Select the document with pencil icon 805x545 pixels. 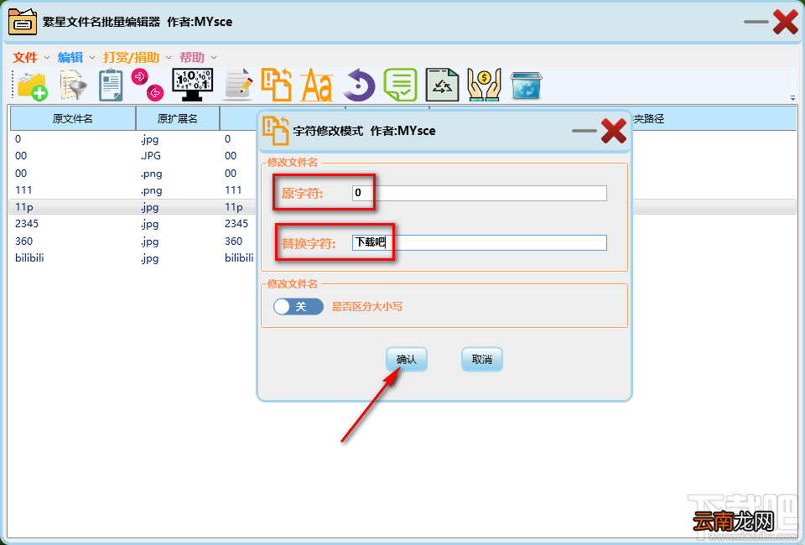[x=239, y=84]
